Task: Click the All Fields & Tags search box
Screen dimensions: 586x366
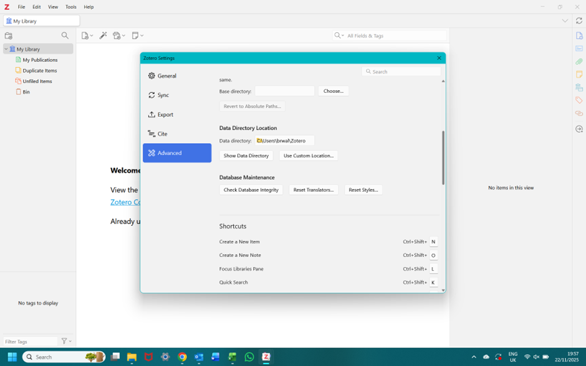Action: [x=390, y=36]
